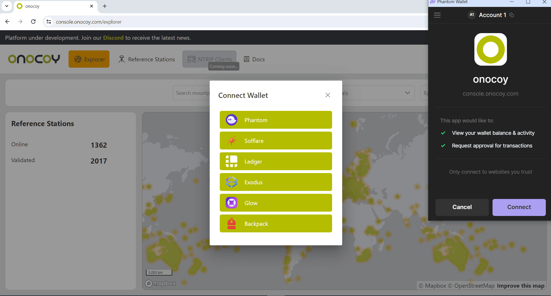
Task: Open the Phantom Wallet hamburger menu
Action: tap(437, 15)
